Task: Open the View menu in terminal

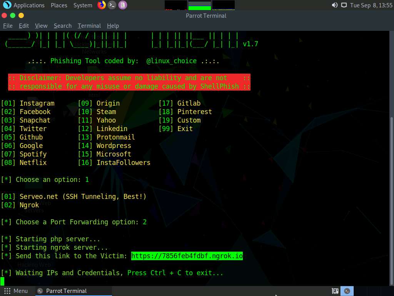Action: [41, 26]
